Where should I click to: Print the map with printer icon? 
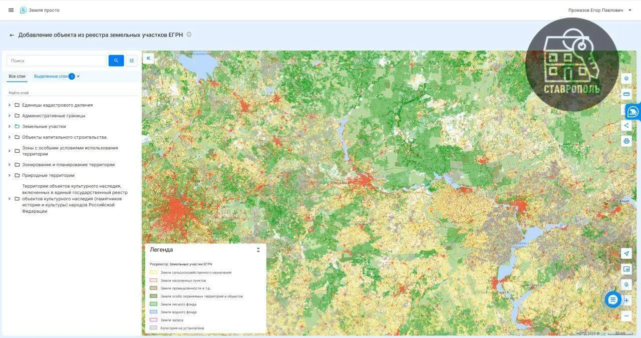click(x=626, y=141)
